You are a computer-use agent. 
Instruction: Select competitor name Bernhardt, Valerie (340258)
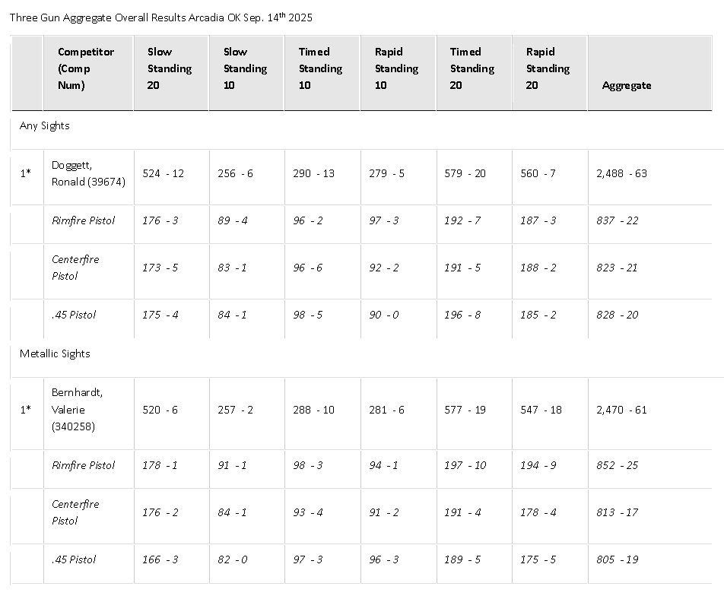click(81, 410)
